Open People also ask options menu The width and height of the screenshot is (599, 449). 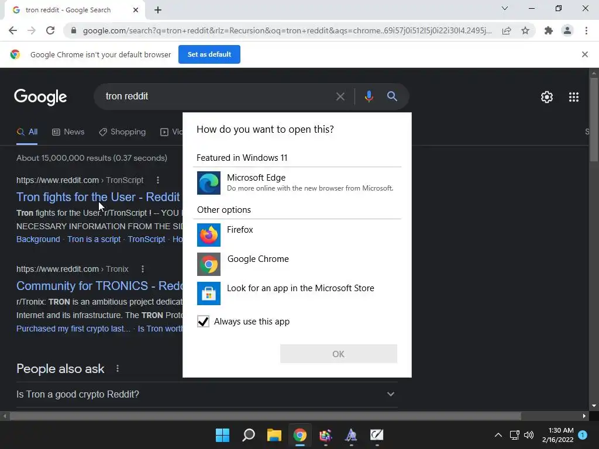click(118, 368)
